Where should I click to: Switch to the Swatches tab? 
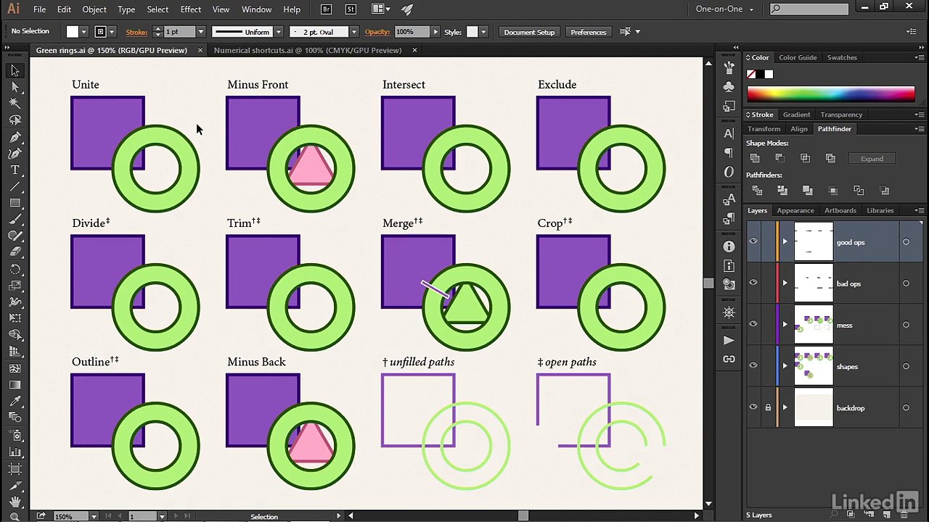(x=842, y=57)
